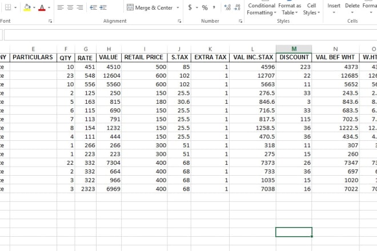The image size is (377, 251).
Task: Click the VALUE header cell
Action: [x=109, y=58]
